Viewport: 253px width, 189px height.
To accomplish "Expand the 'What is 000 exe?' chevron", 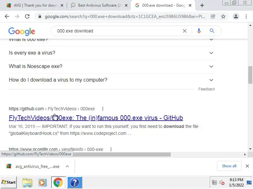I will point(211,40).
